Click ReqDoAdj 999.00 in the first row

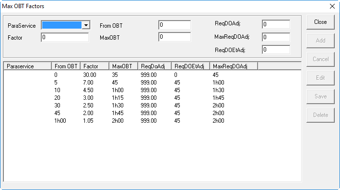click(149, 75)
